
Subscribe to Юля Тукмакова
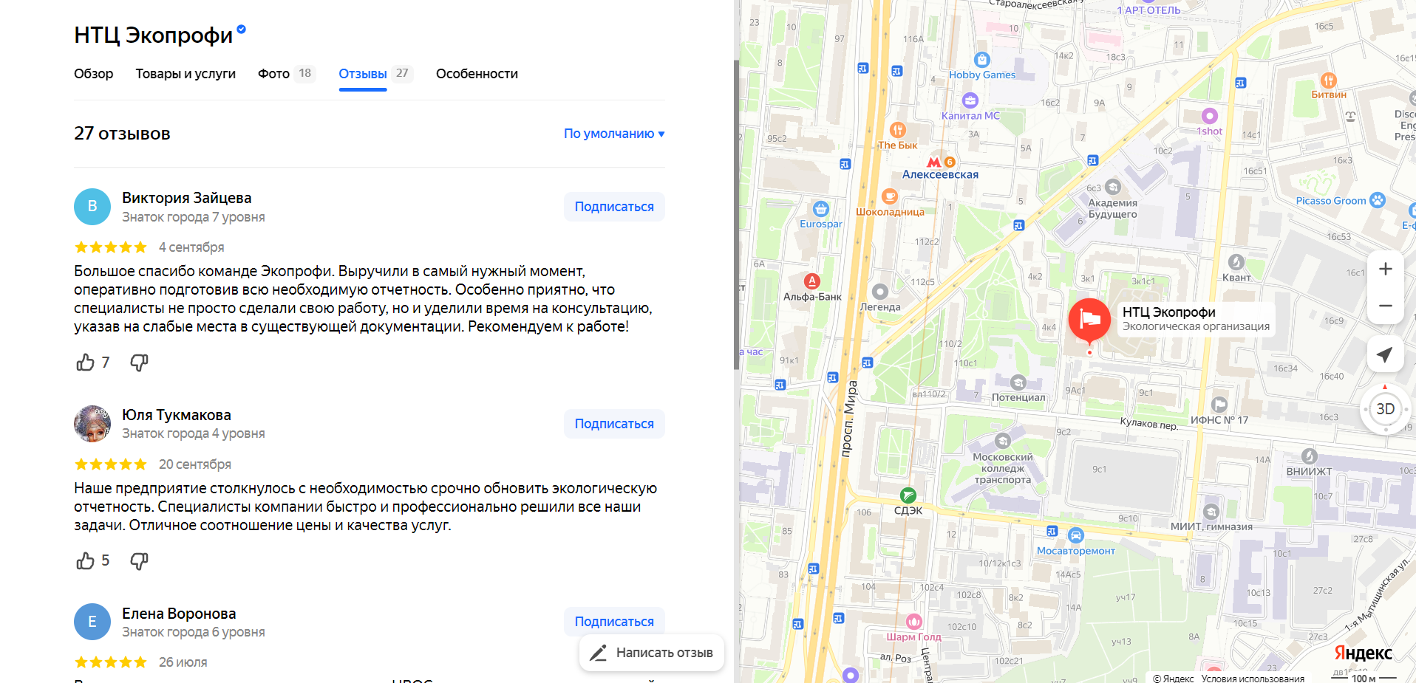pyautogui.click(x=614, y=424)
